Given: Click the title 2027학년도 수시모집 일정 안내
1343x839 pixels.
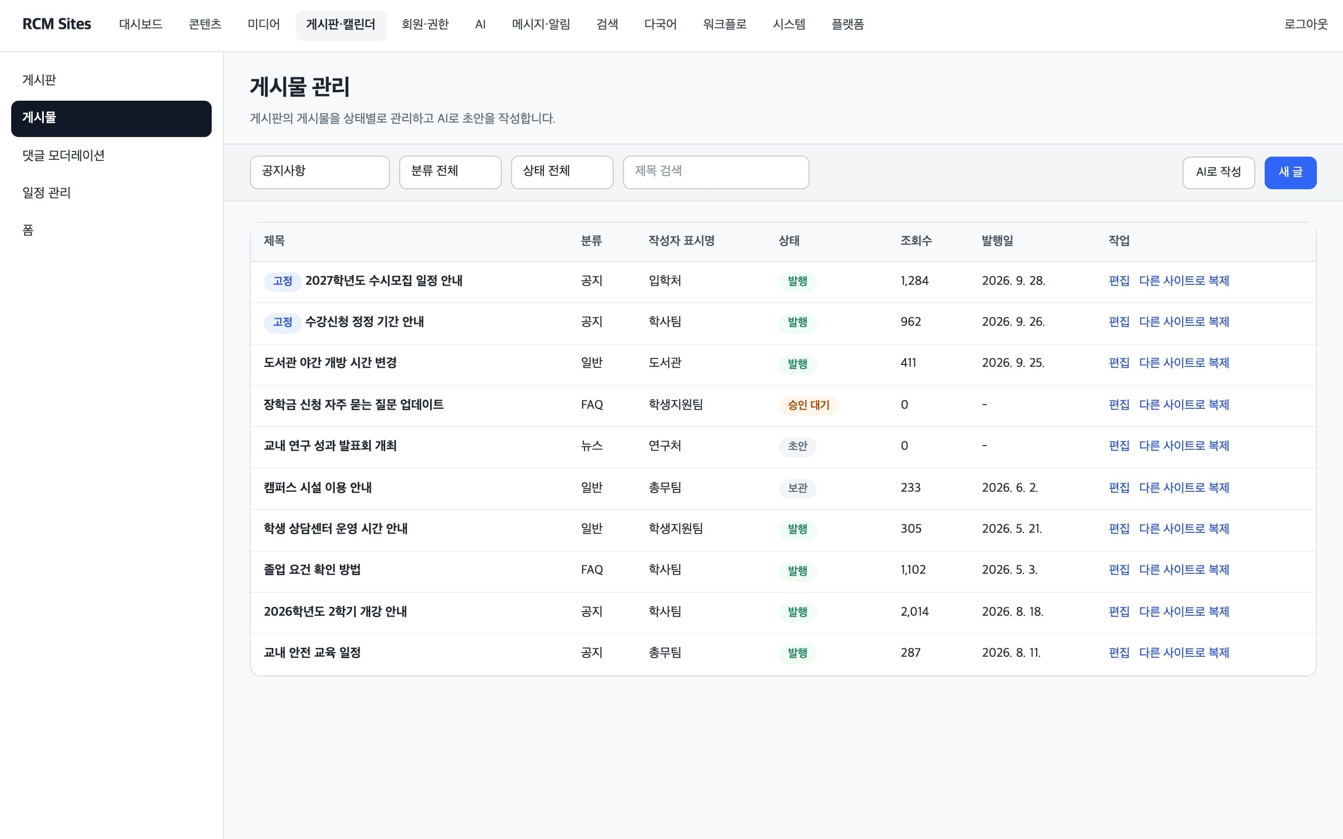Looking at the screenshot, I should 383,281.
